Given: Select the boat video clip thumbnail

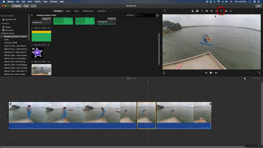Looking at the screenshot, I should (x=41, y=70).
